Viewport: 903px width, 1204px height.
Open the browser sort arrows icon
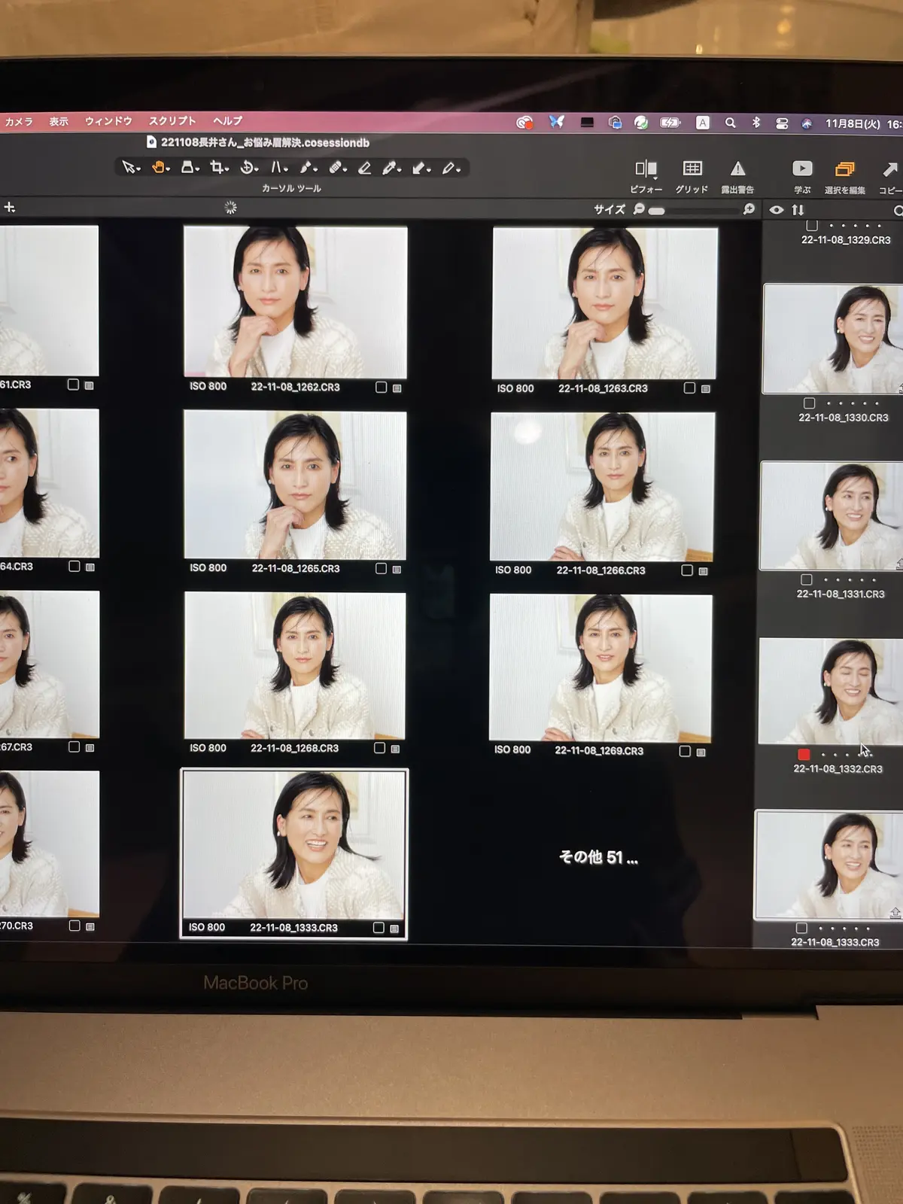point(798,210)
